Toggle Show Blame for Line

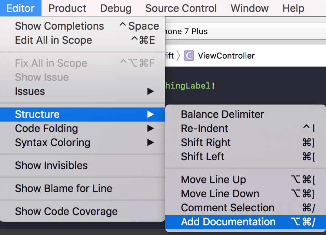63,189
